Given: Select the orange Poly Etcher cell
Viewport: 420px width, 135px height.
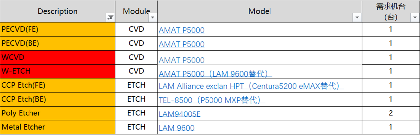Looking at the screenshot, I should (58, 113).
